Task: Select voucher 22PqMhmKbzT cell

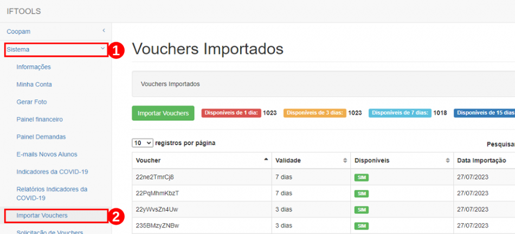Action: point(202,193)
